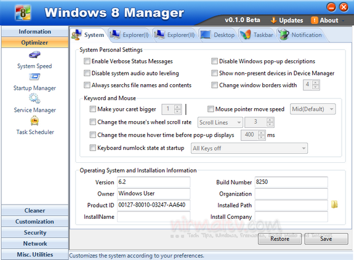Decrease caret size spinner value

(x=178, y=111)
